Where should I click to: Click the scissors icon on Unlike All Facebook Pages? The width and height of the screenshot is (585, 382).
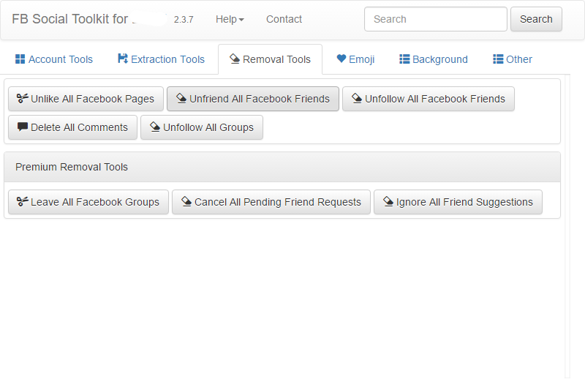click(x=23, y=98)
